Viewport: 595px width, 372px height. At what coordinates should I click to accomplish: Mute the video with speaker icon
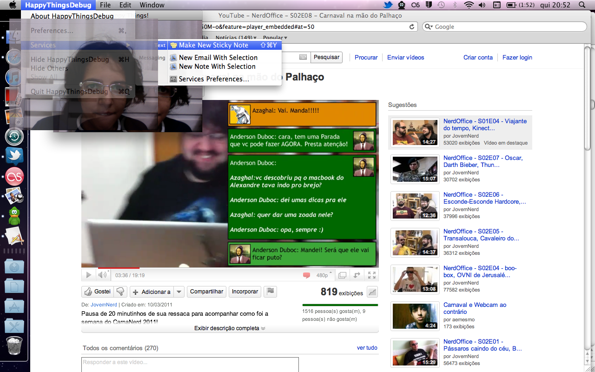click(102, 275)
